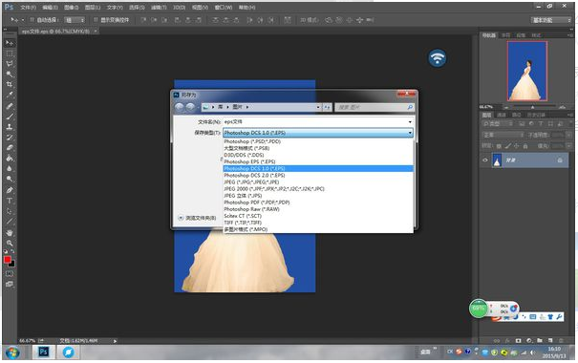Screen dimensions: 578x363
Task: Select the Path Selection tool
Action: click(10, 211)
